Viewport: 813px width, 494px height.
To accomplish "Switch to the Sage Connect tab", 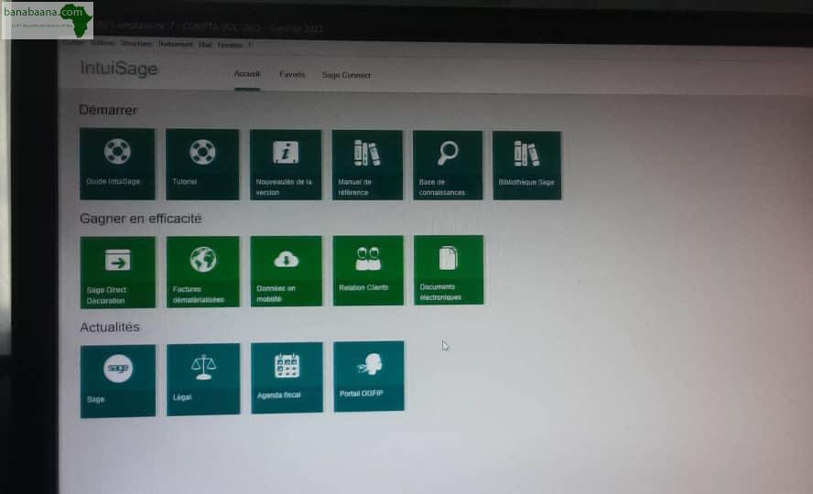I will pos(346,75).
